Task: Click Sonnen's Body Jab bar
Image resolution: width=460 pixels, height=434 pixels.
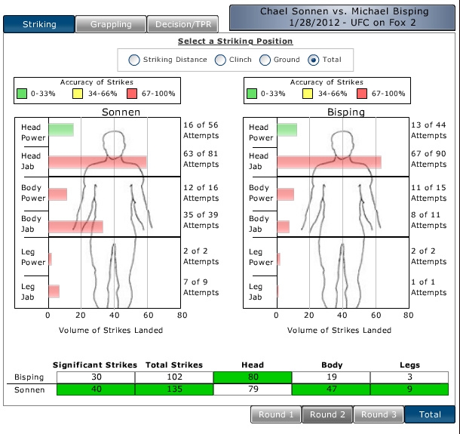Action: (x=75, y=226)
